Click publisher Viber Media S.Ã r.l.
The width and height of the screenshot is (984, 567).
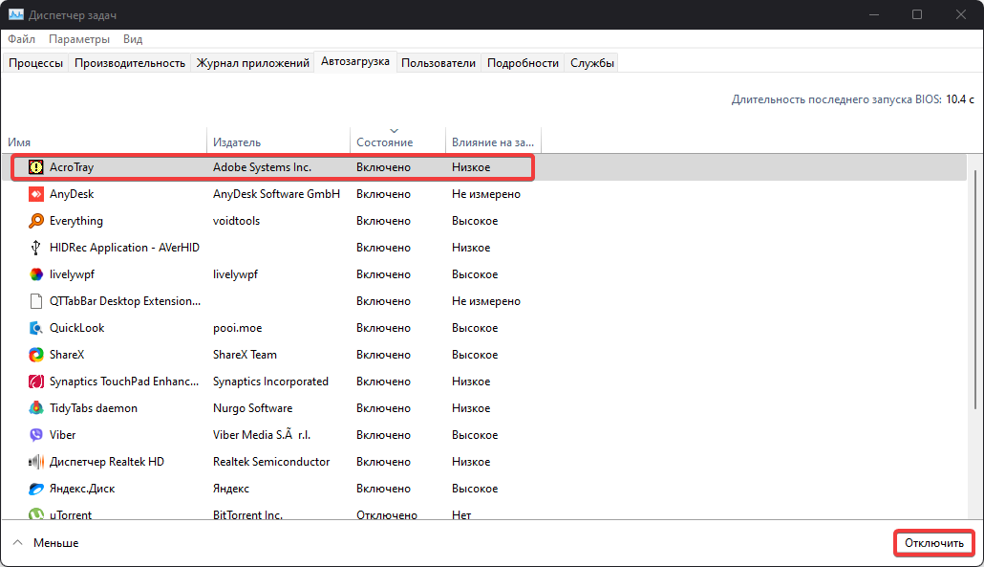(262, 435)
